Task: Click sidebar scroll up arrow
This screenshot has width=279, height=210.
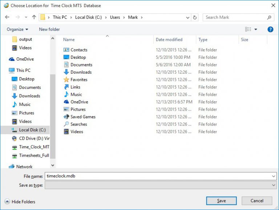Action: click(x=53, y=38)
